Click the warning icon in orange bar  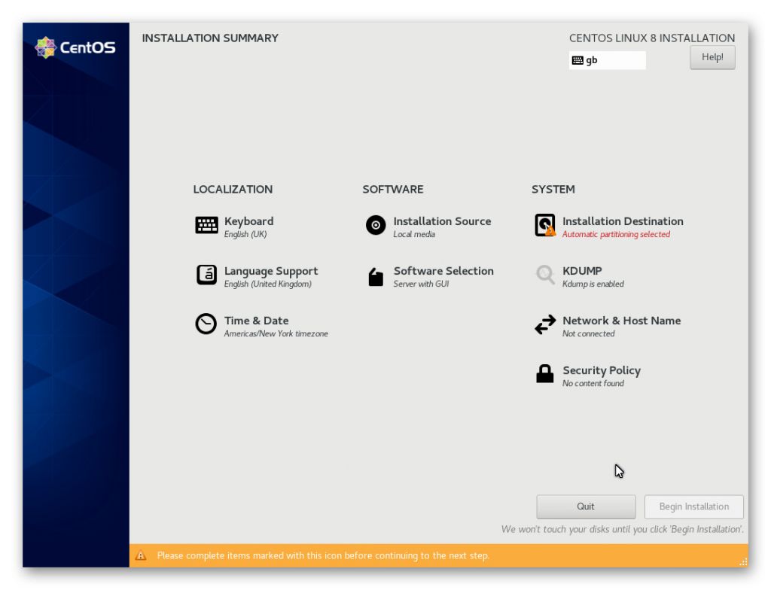(141, 555)
